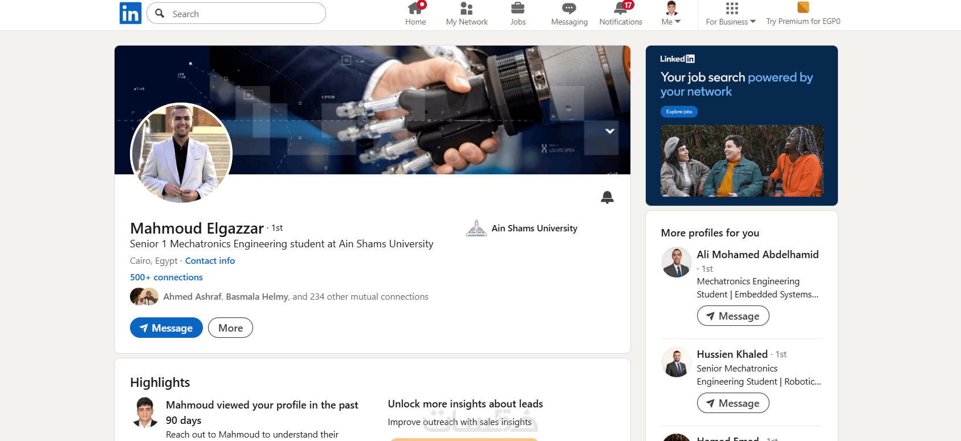This screenshot has height=441, width=961.
Task: Click the search magnifier icon
Action: 160,13
